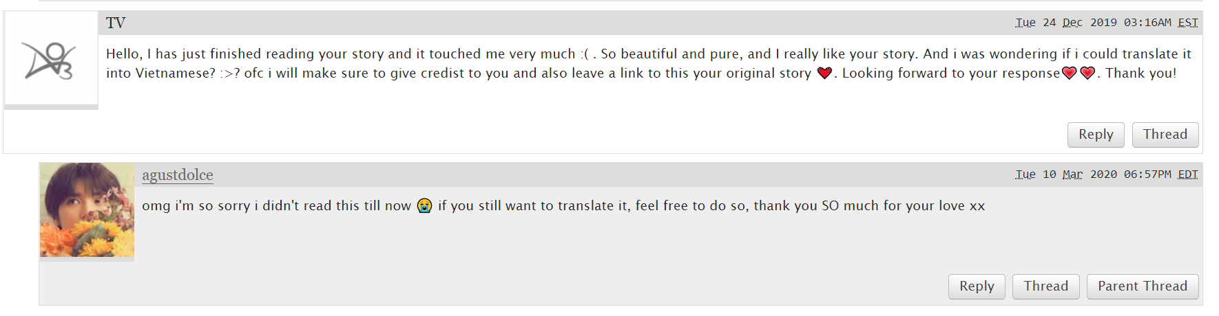Go to the Parent Thread

pos(1142,286)
